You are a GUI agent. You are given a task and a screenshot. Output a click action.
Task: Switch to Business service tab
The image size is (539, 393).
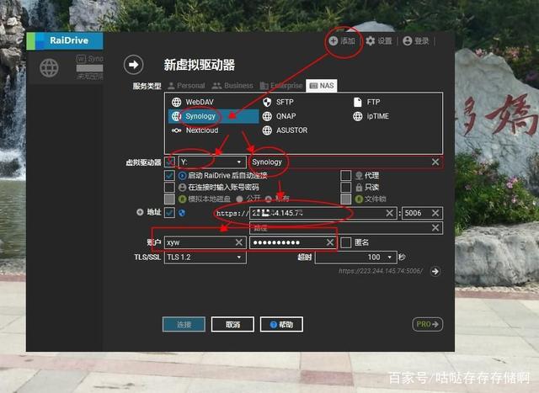click(x=232, y=86)
